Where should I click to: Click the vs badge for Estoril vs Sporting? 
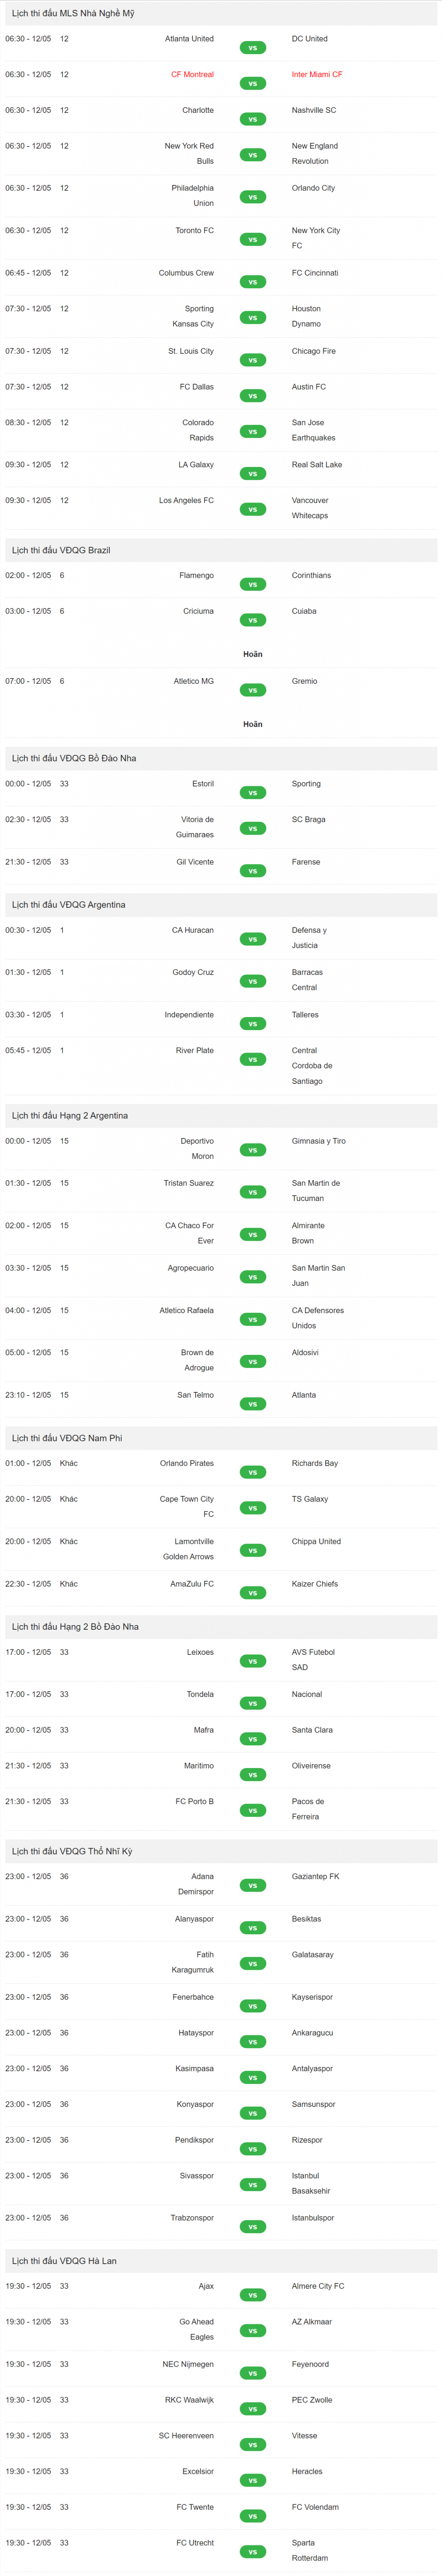coord(253,793)
